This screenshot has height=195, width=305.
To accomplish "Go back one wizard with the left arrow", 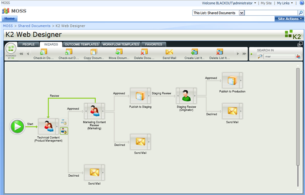I will (28, 54).
